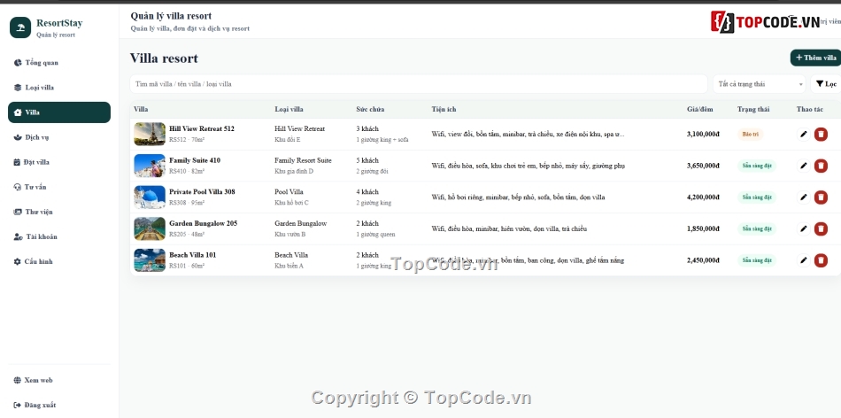Open Hill View Retreat 512 thumbnail

[150, 134]
